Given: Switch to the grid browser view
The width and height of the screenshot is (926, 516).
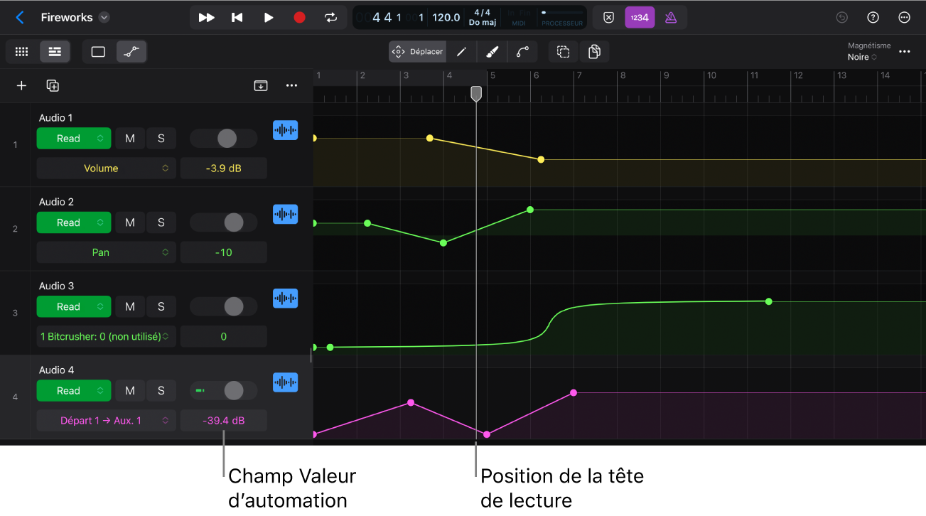Looking at the screenshot, I should click(x=21, y=52).
